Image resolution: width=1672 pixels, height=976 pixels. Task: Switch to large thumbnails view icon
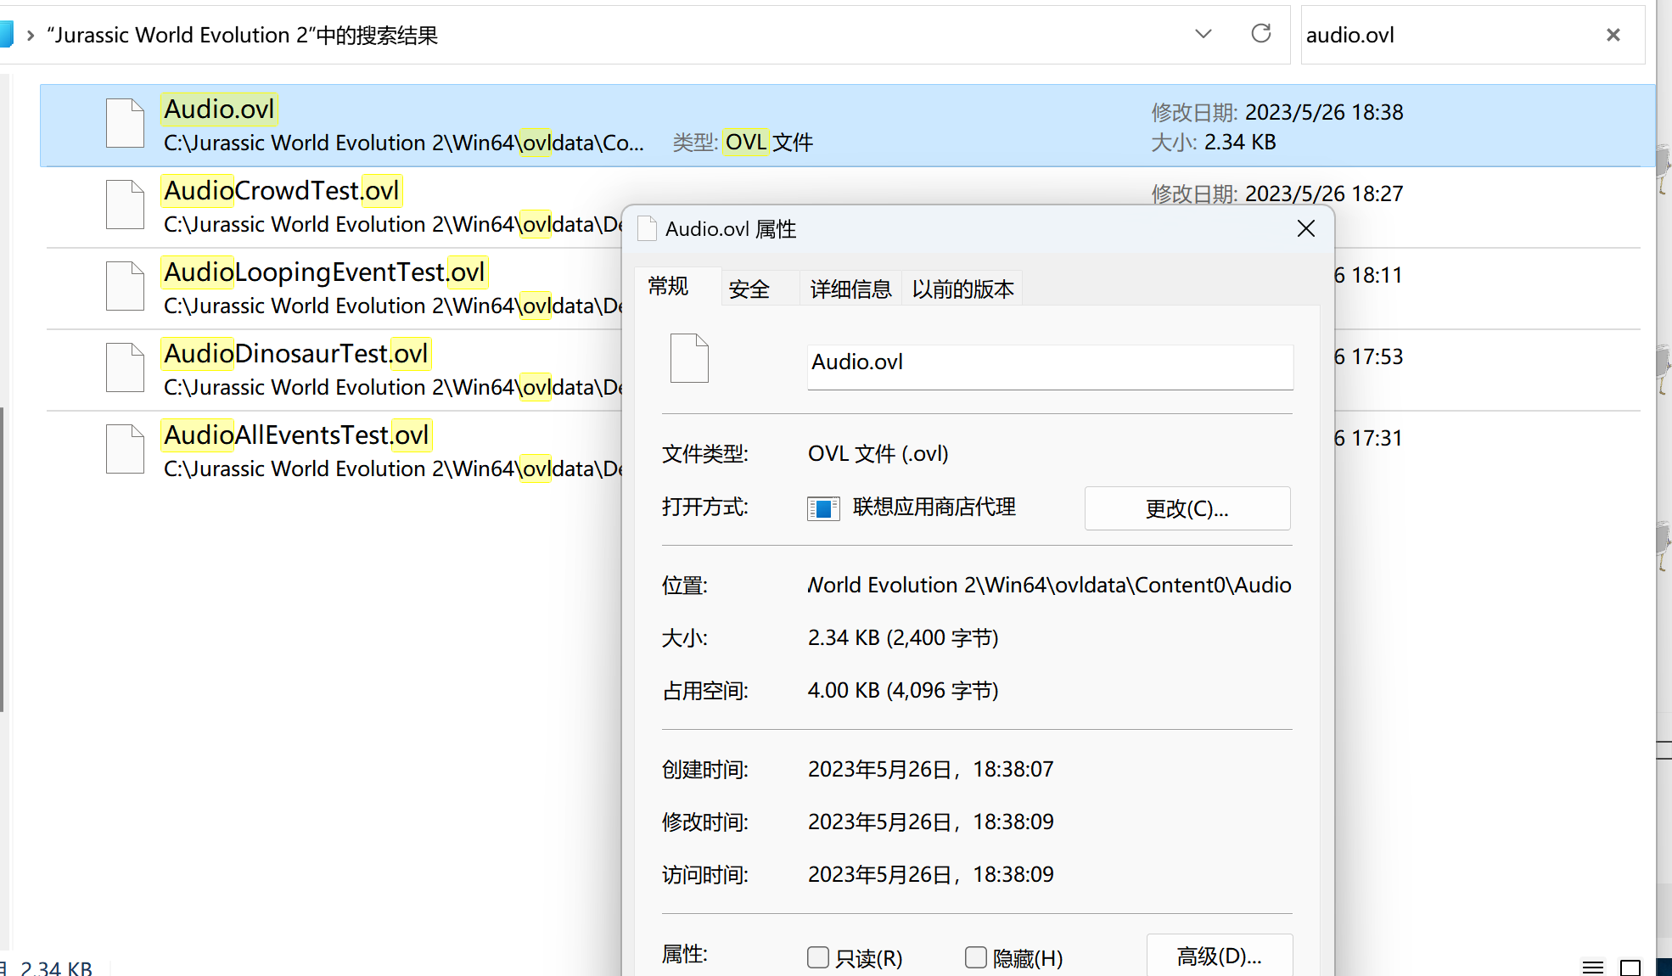coord(1630,967)
